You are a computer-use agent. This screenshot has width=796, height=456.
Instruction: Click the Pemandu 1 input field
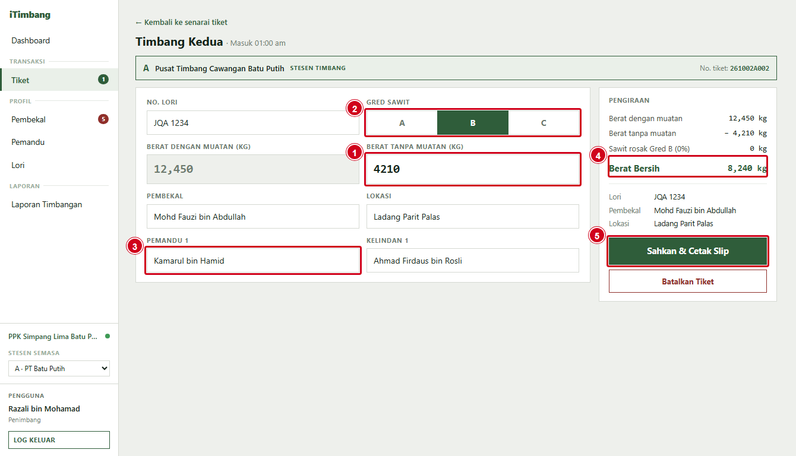tap(253, 261)
